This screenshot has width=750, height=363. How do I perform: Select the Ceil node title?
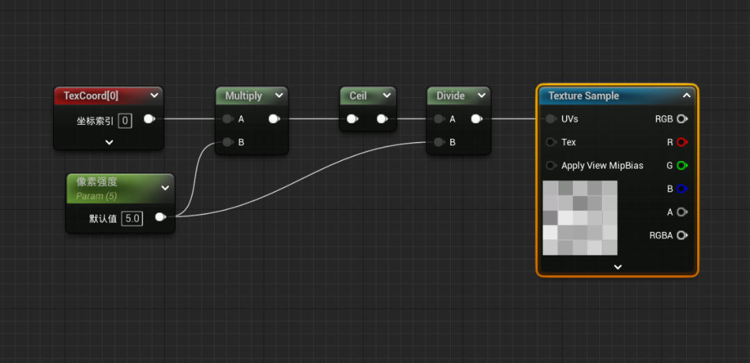(x=358, y=96)
